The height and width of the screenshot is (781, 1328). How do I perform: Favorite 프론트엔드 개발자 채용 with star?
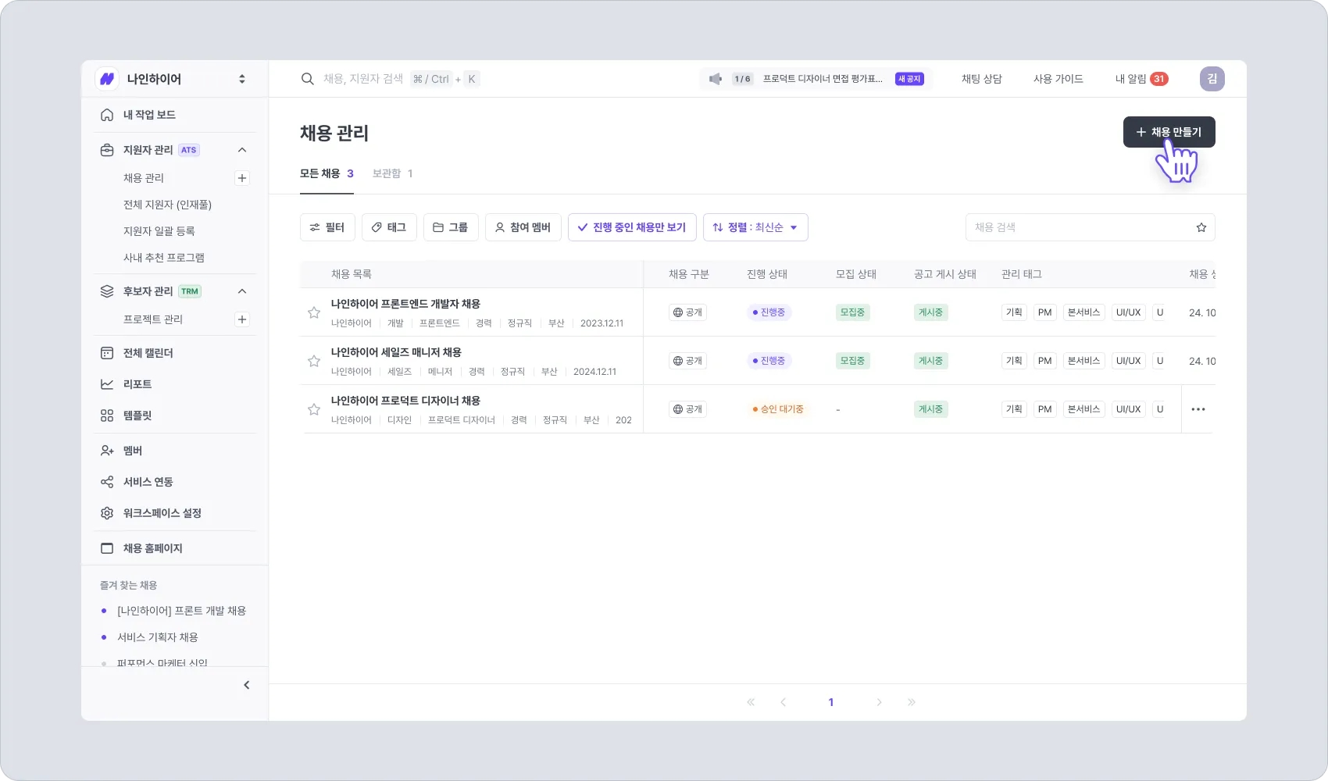click(314, 312)
